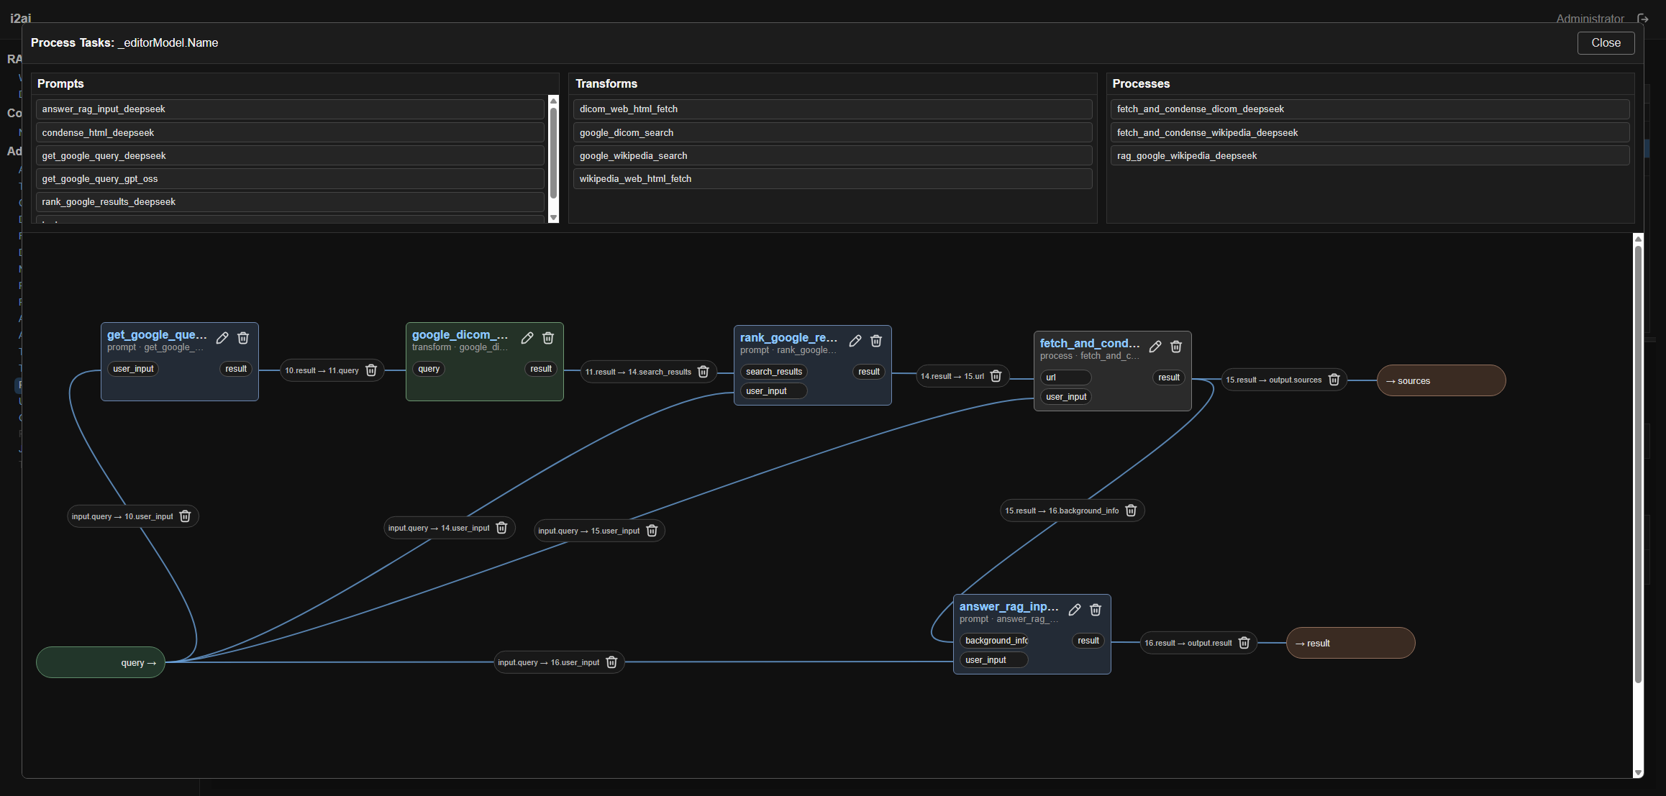This screenshot has height=796, width=1666.
Task: Click the Prompts list scrollbar down arrow
Action: pos(553,217)
